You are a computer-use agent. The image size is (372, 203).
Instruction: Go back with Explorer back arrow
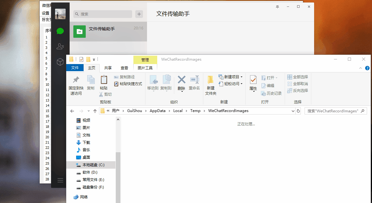click(x=72, y=111)
